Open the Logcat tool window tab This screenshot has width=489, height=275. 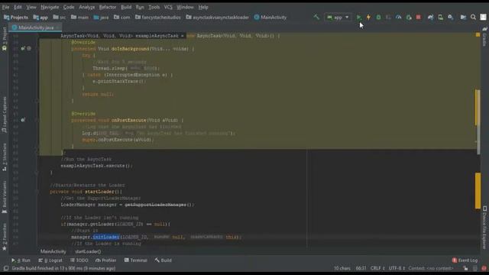click(x=50, y=260)
